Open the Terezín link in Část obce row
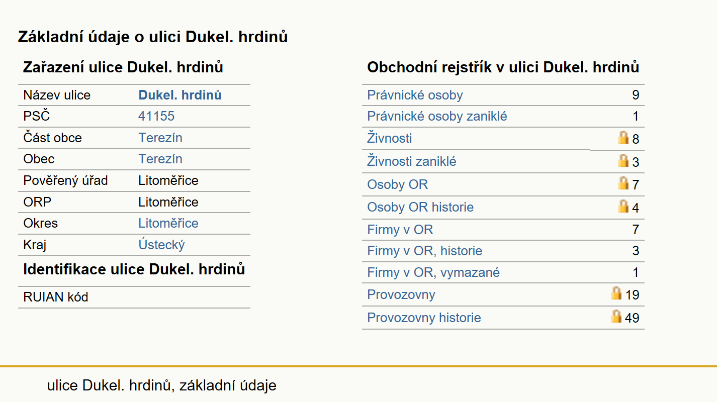 [160, 138]
